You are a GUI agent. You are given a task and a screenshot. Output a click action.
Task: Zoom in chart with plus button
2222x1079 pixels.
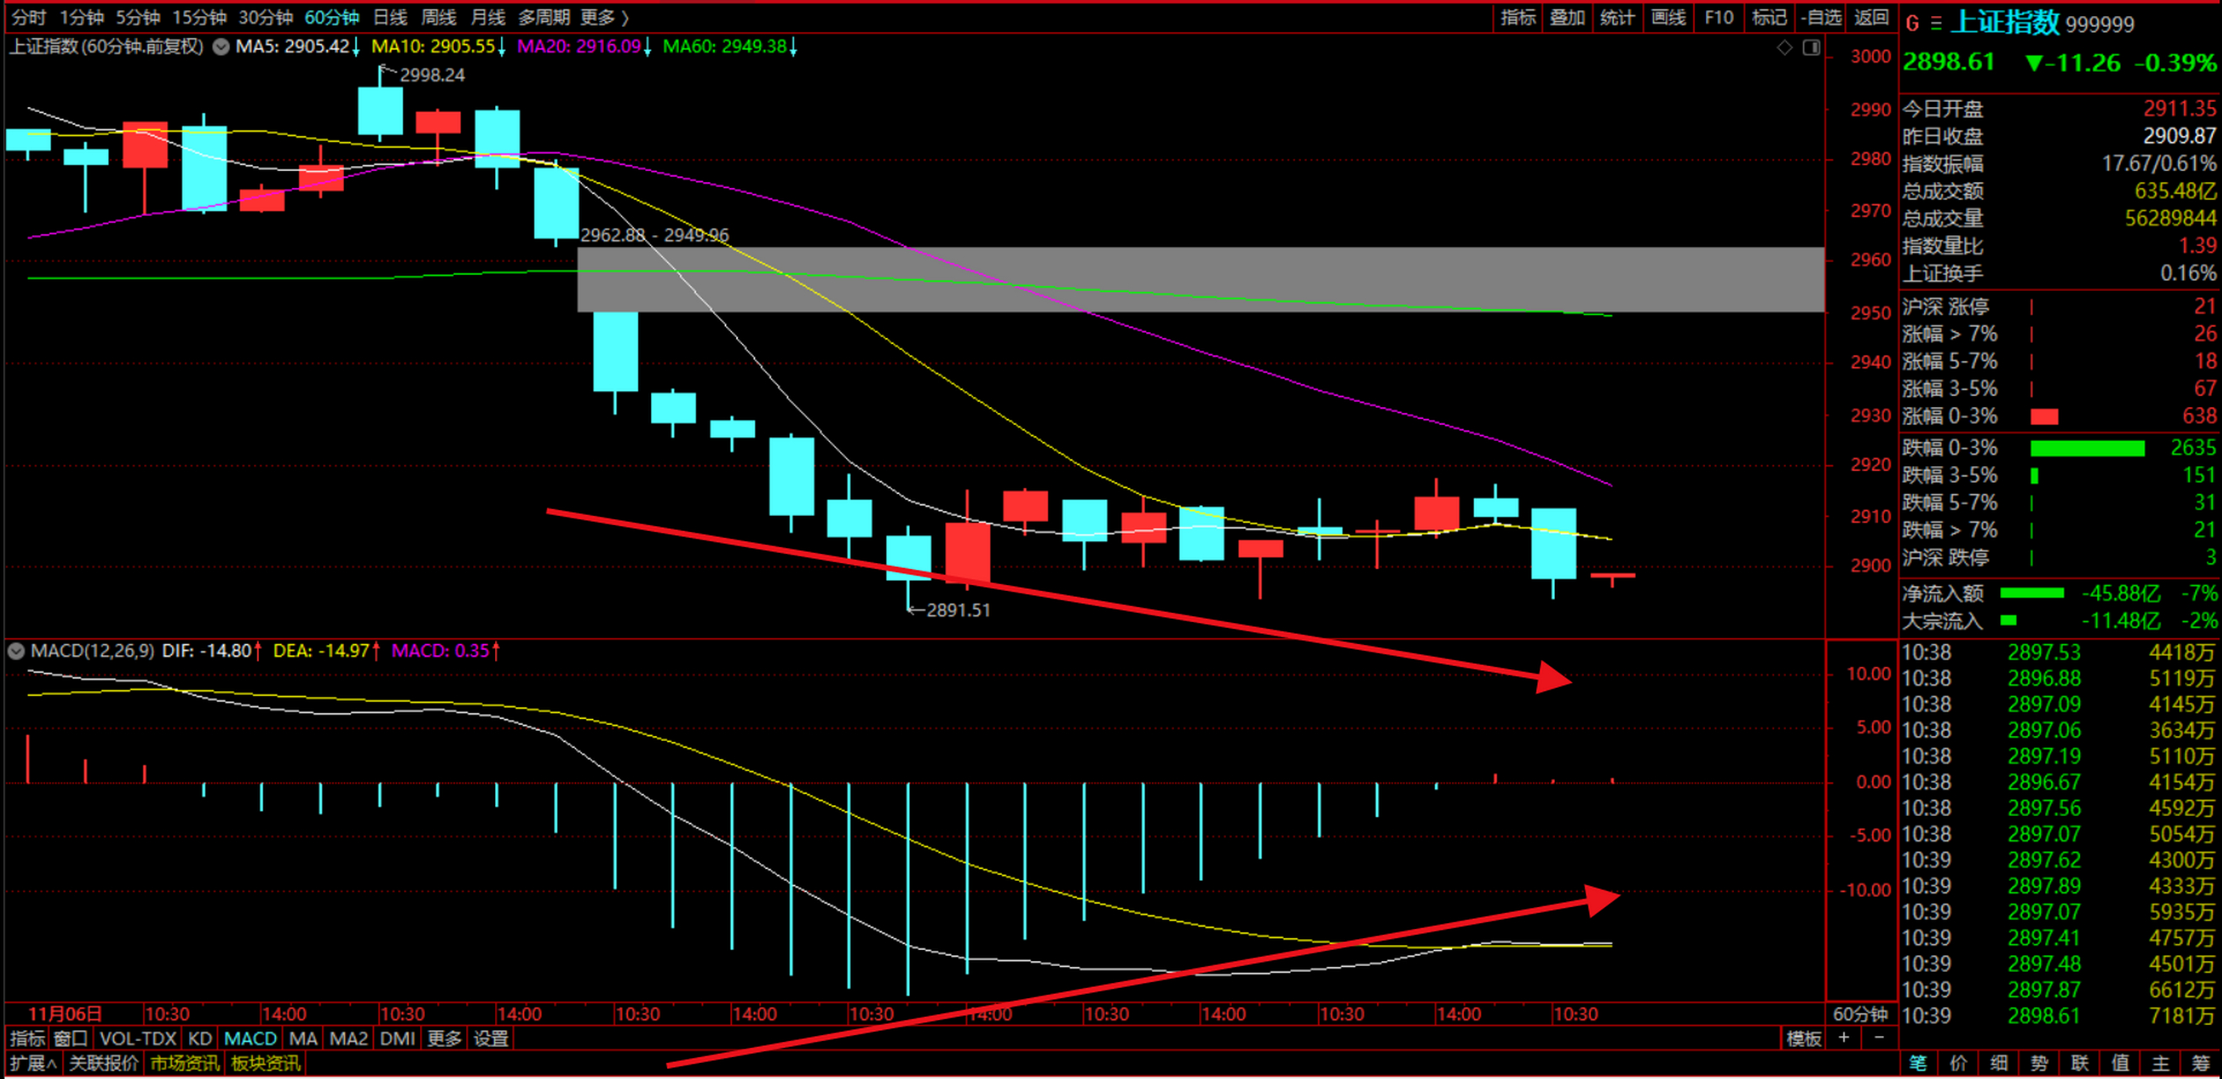(x=1843, y=1038)
